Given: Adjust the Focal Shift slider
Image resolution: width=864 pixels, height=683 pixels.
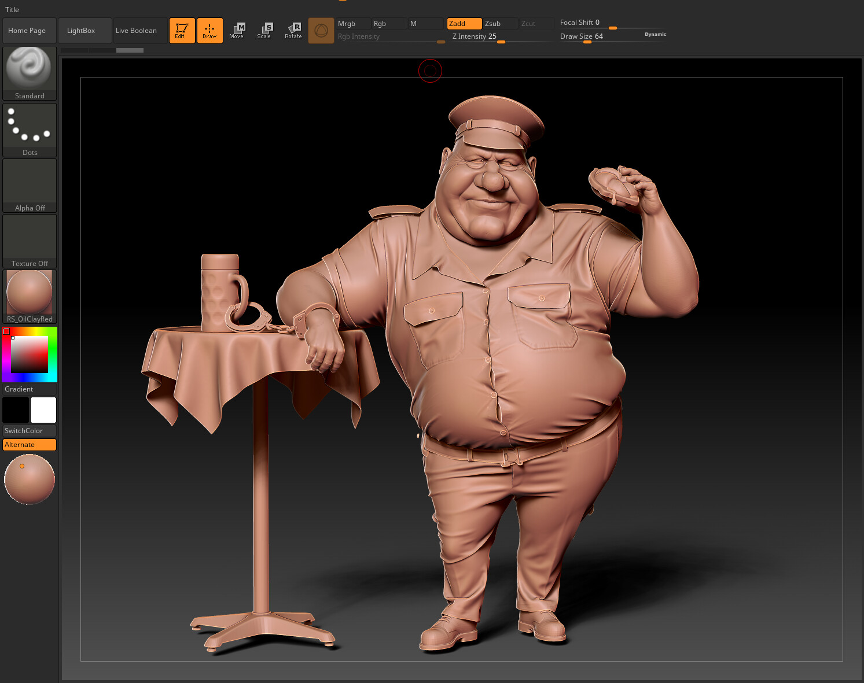Looking at the screenshot, I should coord(613,23).
